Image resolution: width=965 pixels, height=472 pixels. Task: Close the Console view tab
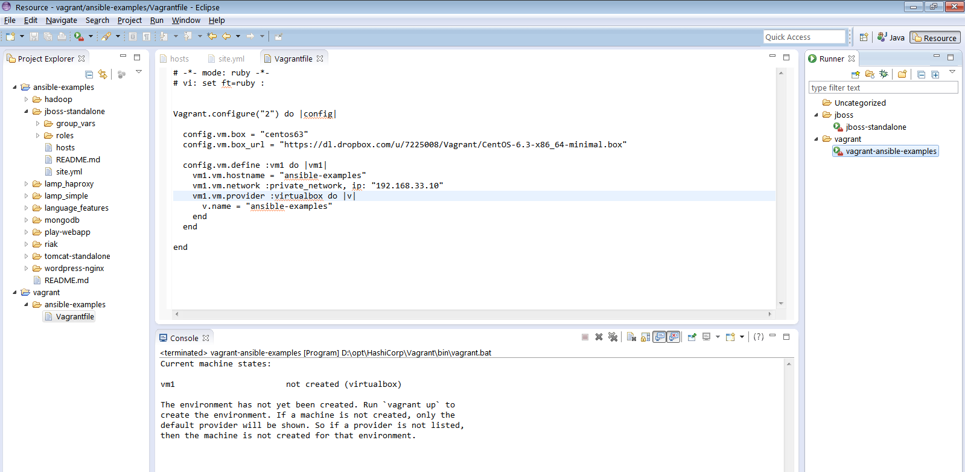click(206, 338)
